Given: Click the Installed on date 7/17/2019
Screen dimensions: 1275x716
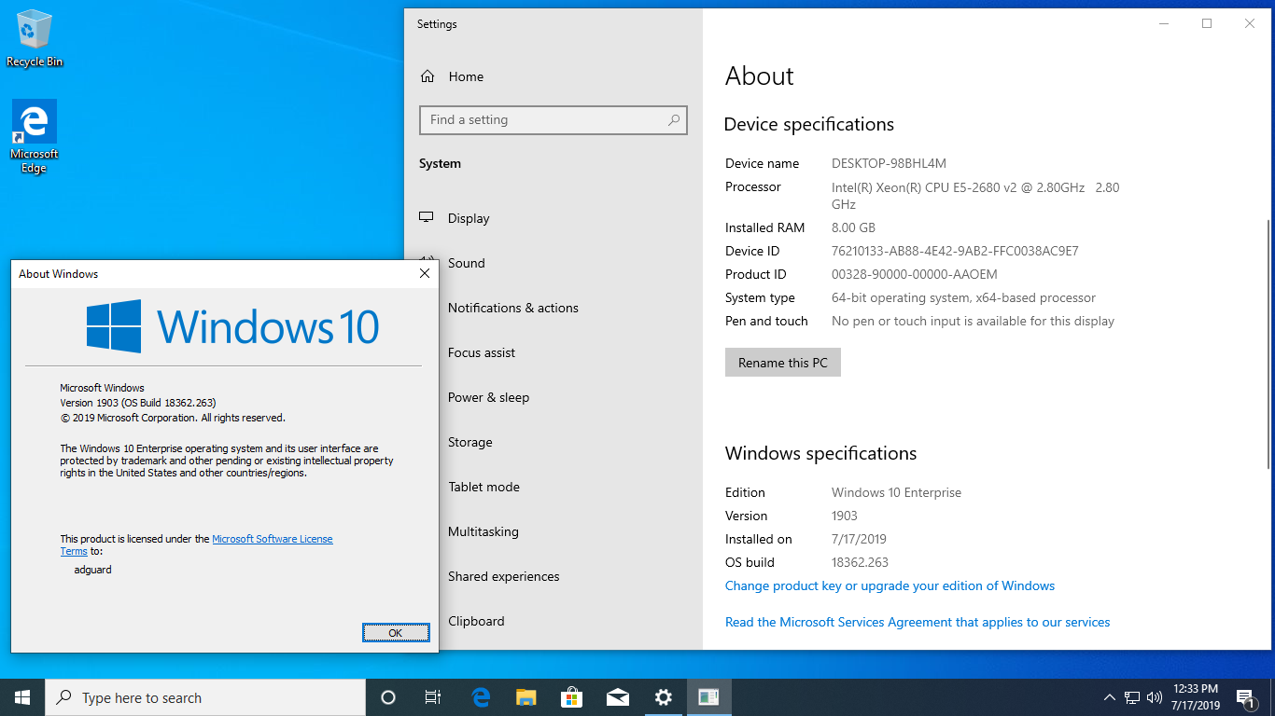Looking at the screenshot, I should (x=859, y=539).
